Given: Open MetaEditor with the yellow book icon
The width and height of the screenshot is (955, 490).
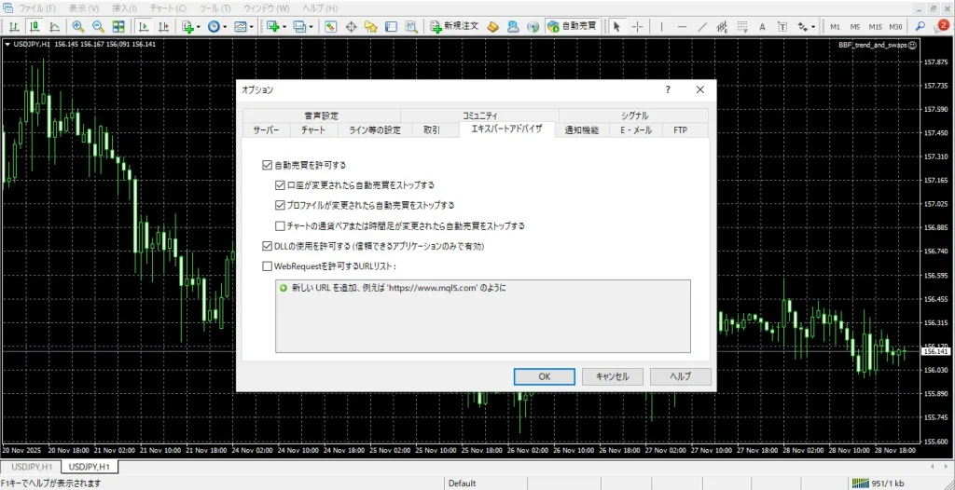Looking at the screenshot, I should (493, 27).
